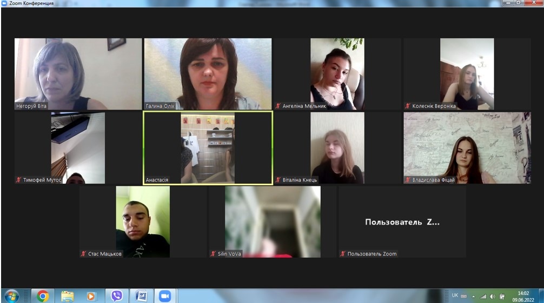The height and width of the screenshot is (303, 544).
Task: Click muted mic icon beside Колеснік Вероніка
Action: coord(408,106)
